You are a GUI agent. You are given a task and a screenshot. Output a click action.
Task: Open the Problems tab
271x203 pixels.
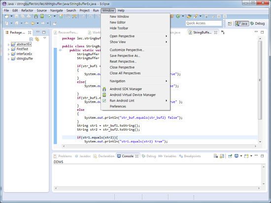[x=63, y=156]
